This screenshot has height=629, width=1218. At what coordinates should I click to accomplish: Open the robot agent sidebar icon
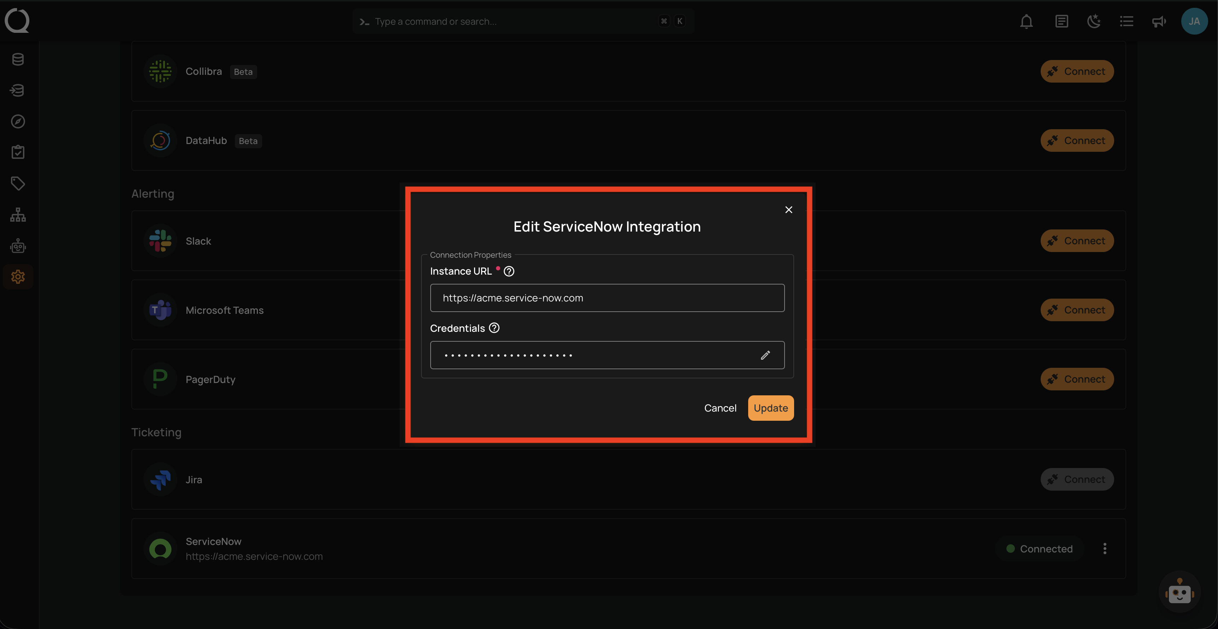point(18,246)
